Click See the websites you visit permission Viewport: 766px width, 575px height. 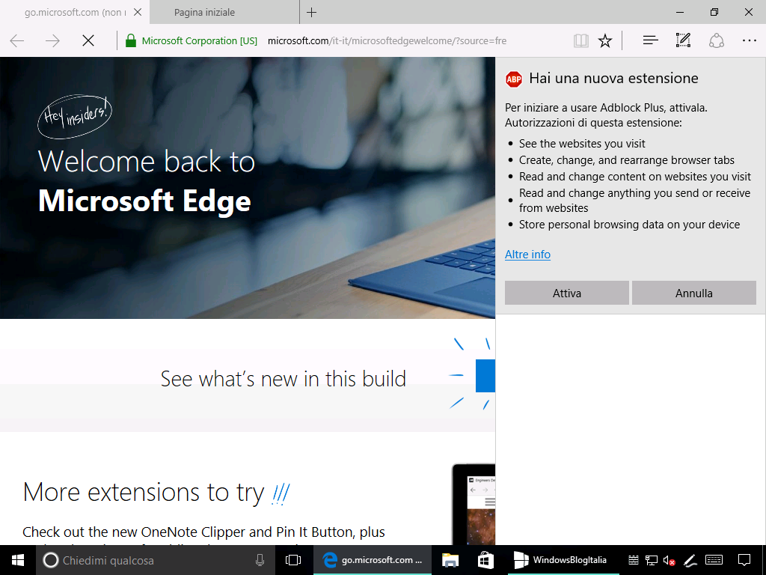tap(582, 143)
